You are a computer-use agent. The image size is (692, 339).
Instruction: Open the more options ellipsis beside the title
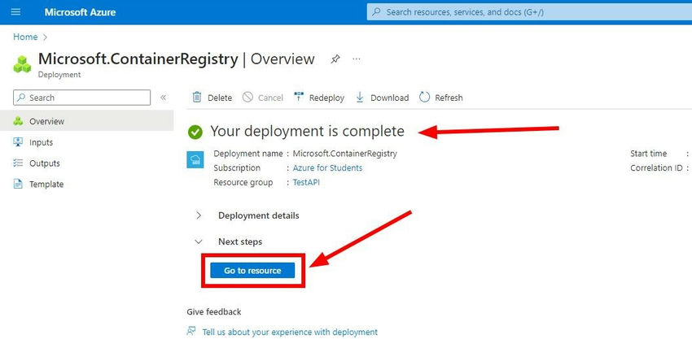[x=357, y=59]
